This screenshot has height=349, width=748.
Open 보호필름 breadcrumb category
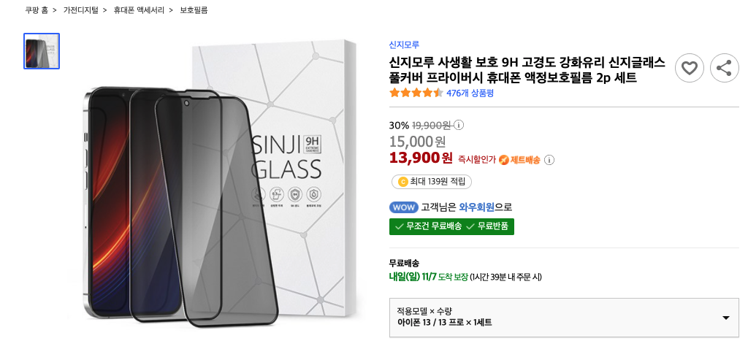coord(194,10)
